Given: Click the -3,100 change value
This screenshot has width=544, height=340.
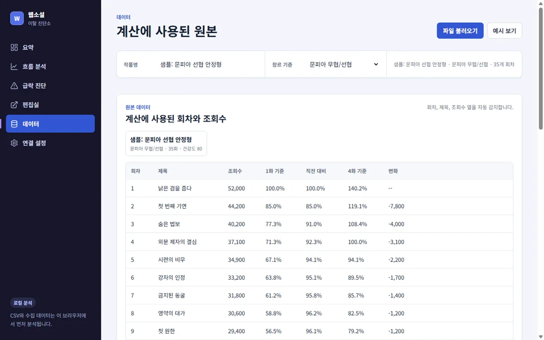Looking at the screenshot, I should (x=396, y=242).
